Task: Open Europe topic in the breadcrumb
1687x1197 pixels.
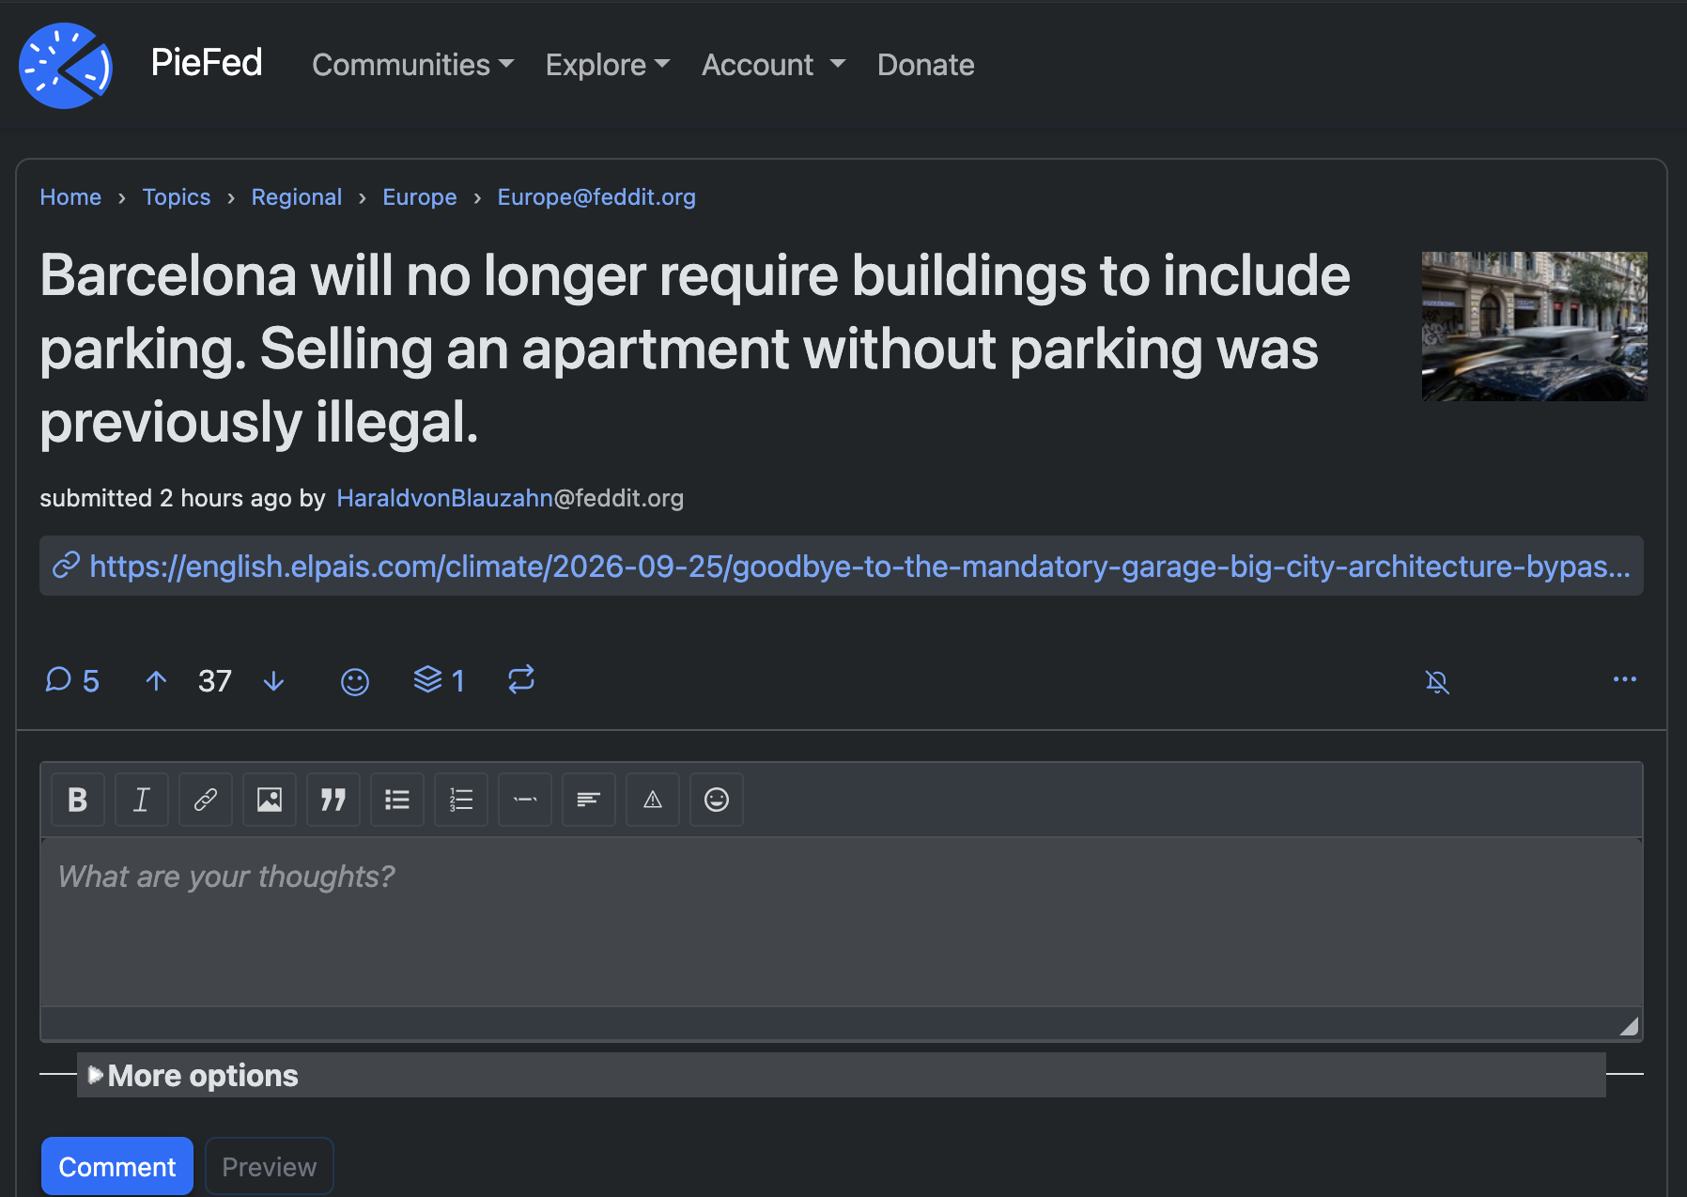Action: click(420, 197)
